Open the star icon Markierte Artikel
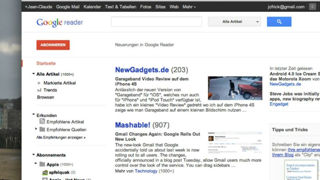Viewport: 320px width, 180px height. tap(39, 83)
